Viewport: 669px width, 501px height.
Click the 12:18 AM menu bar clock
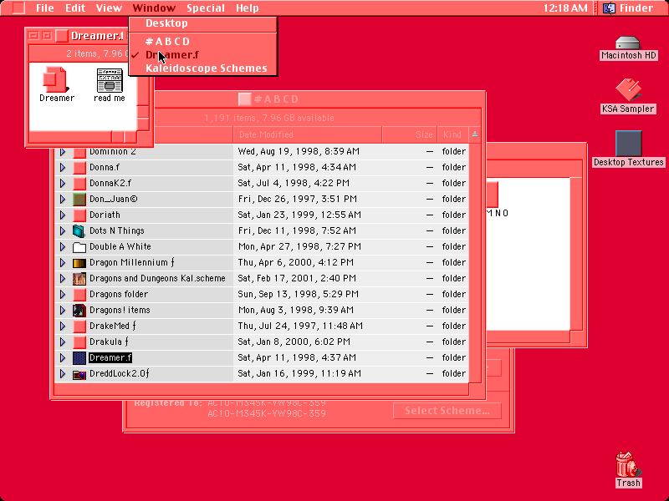click(x=565, y=8)
